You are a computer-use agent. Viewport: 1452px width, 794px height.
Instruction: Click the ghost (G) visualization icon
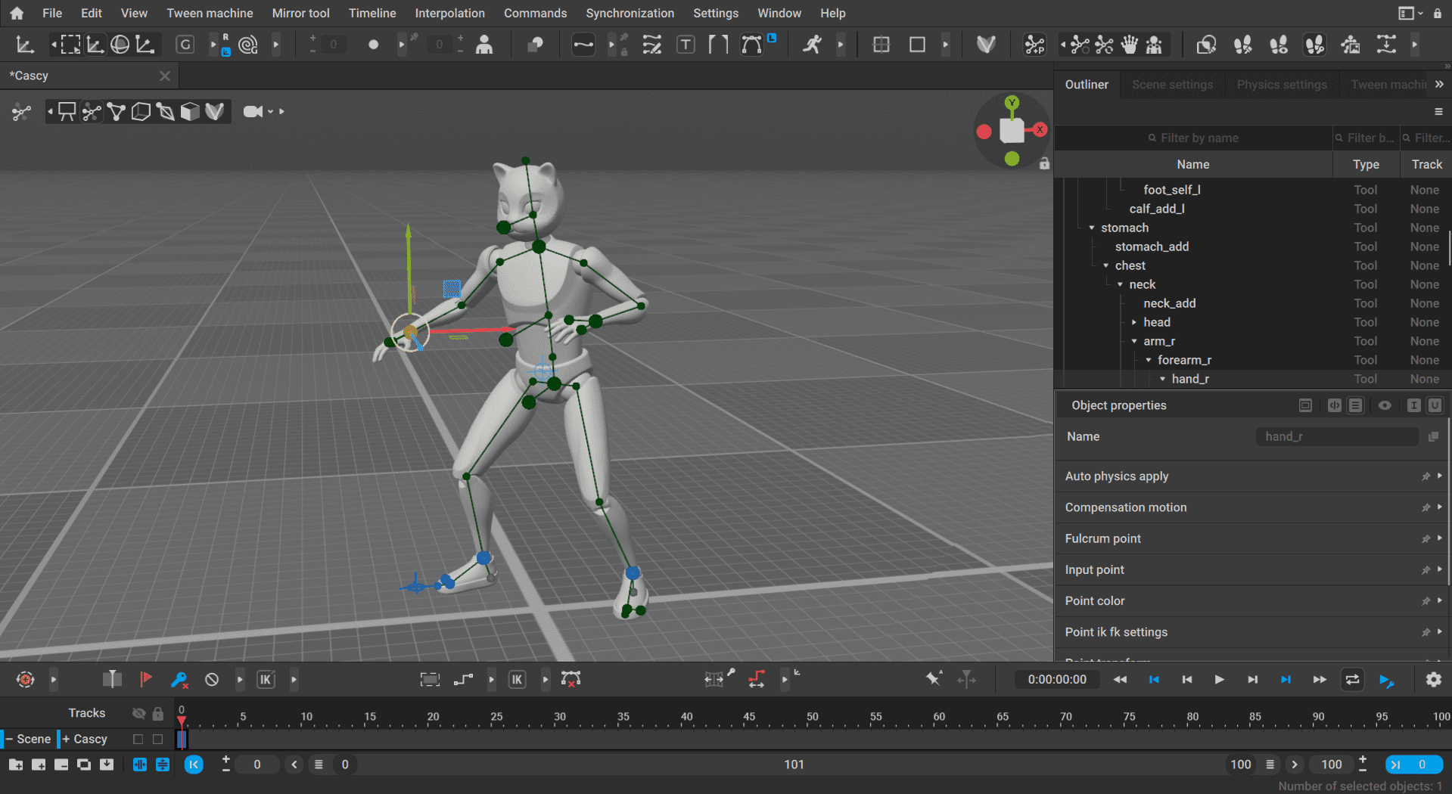[x=185, y=44]
